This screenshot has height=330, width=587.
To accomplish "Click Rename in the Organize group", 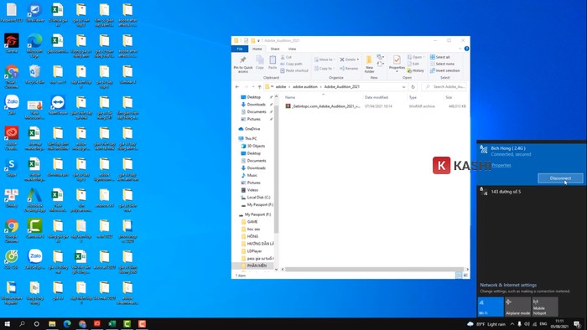I will click(349, 69).
